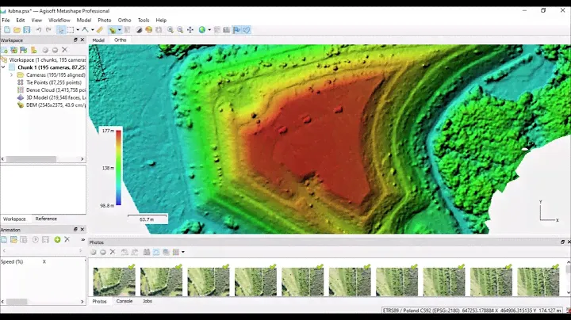Toggle the Show Shapes icon in toolbar
571x320 pixels.
click(247, 30)
